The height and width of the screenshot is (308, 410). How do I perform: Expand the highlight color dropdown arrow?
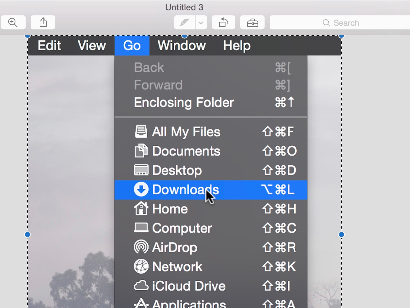(201, 22)
